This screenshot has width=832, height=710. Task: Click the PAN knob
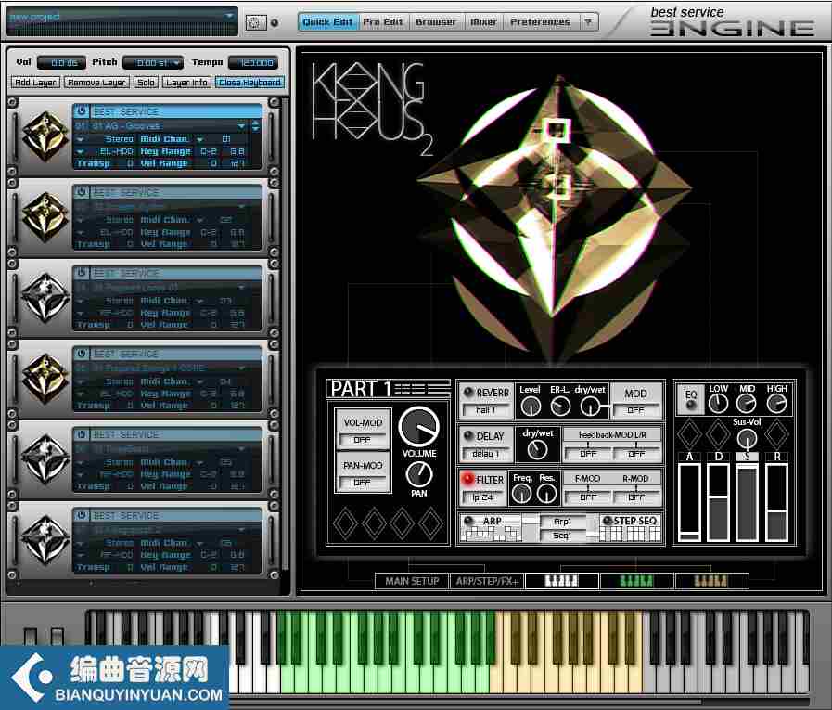418,474
